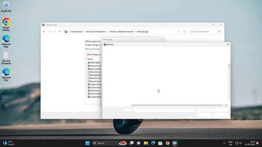Image resolution: width=262 pixels, height=147 pixels.
Task: Expand the chevron after Control Panel breadcrumb
Action: click(x=84, y=32)
